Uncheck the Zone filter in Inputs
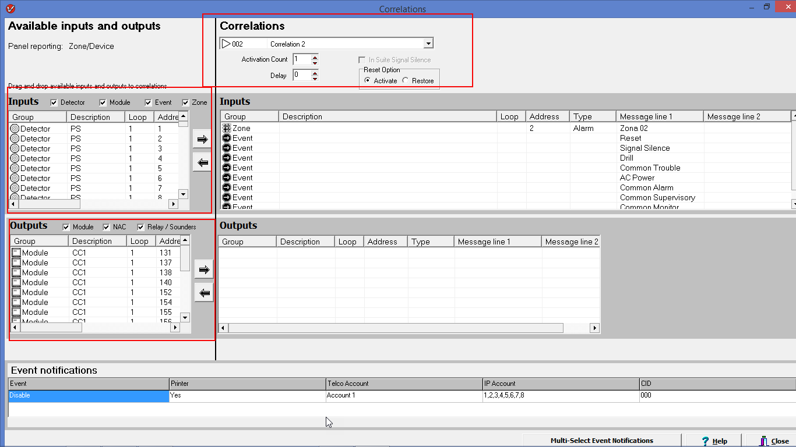 point(185,102)
